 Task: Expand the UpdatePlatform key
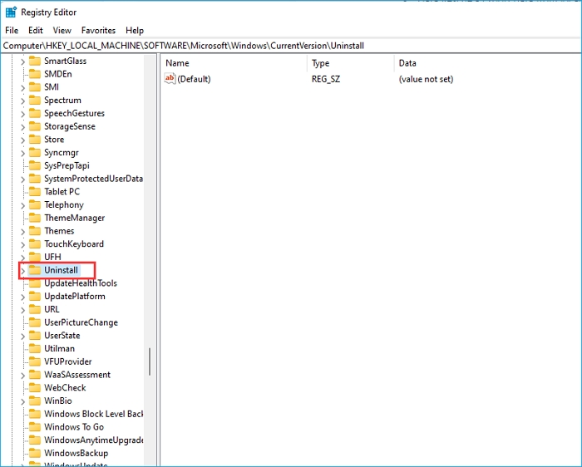tap(22, 297)
